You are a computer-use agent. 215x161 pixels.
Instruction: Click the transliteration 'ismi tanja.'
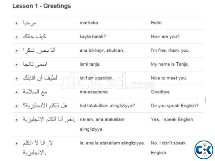click(90, 64)
